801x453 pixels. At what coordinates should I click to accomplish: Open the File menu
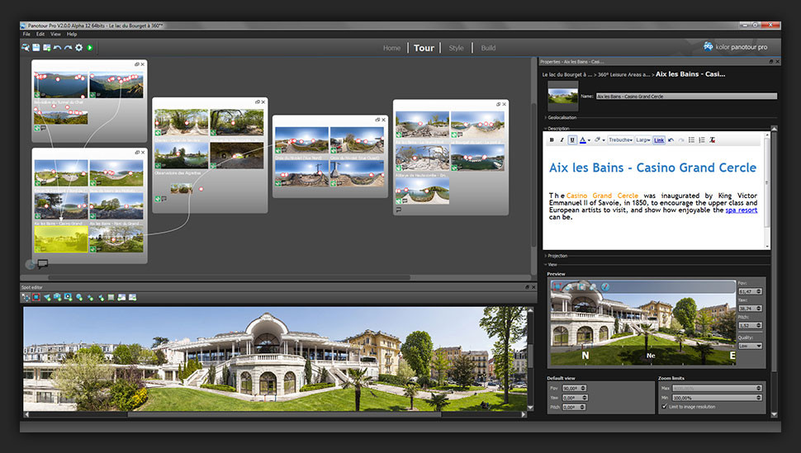(26, 34)
